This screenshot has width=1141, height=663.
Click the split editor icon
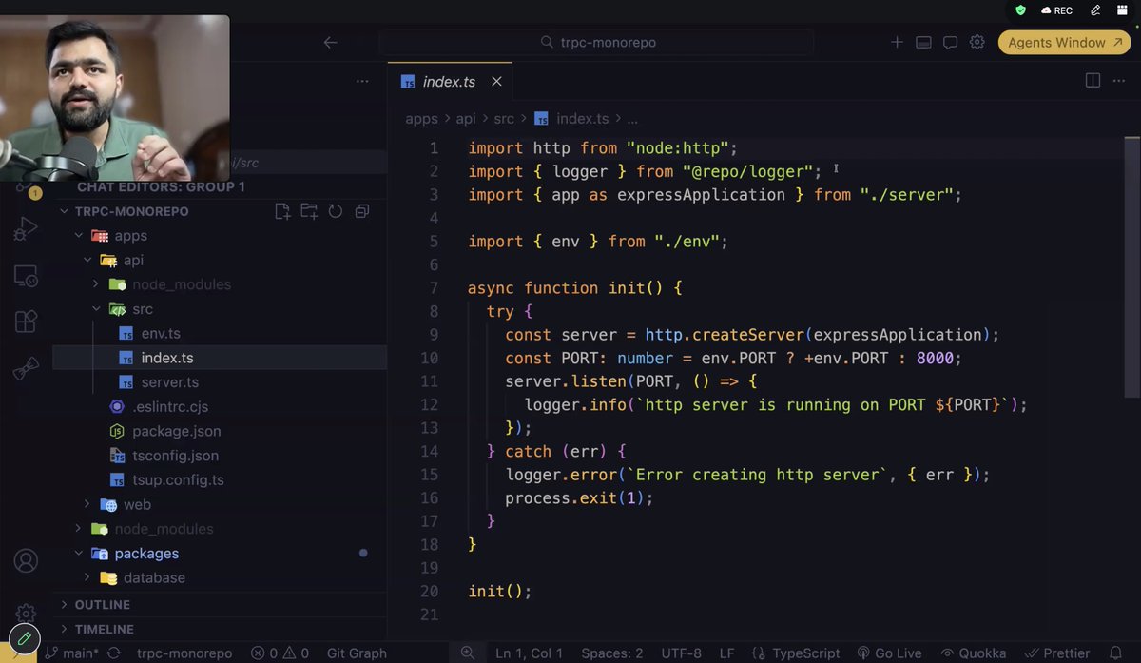tap(1093, 81)
